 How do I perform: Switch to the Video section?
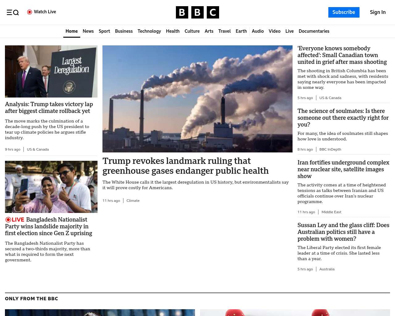[274, 31]
